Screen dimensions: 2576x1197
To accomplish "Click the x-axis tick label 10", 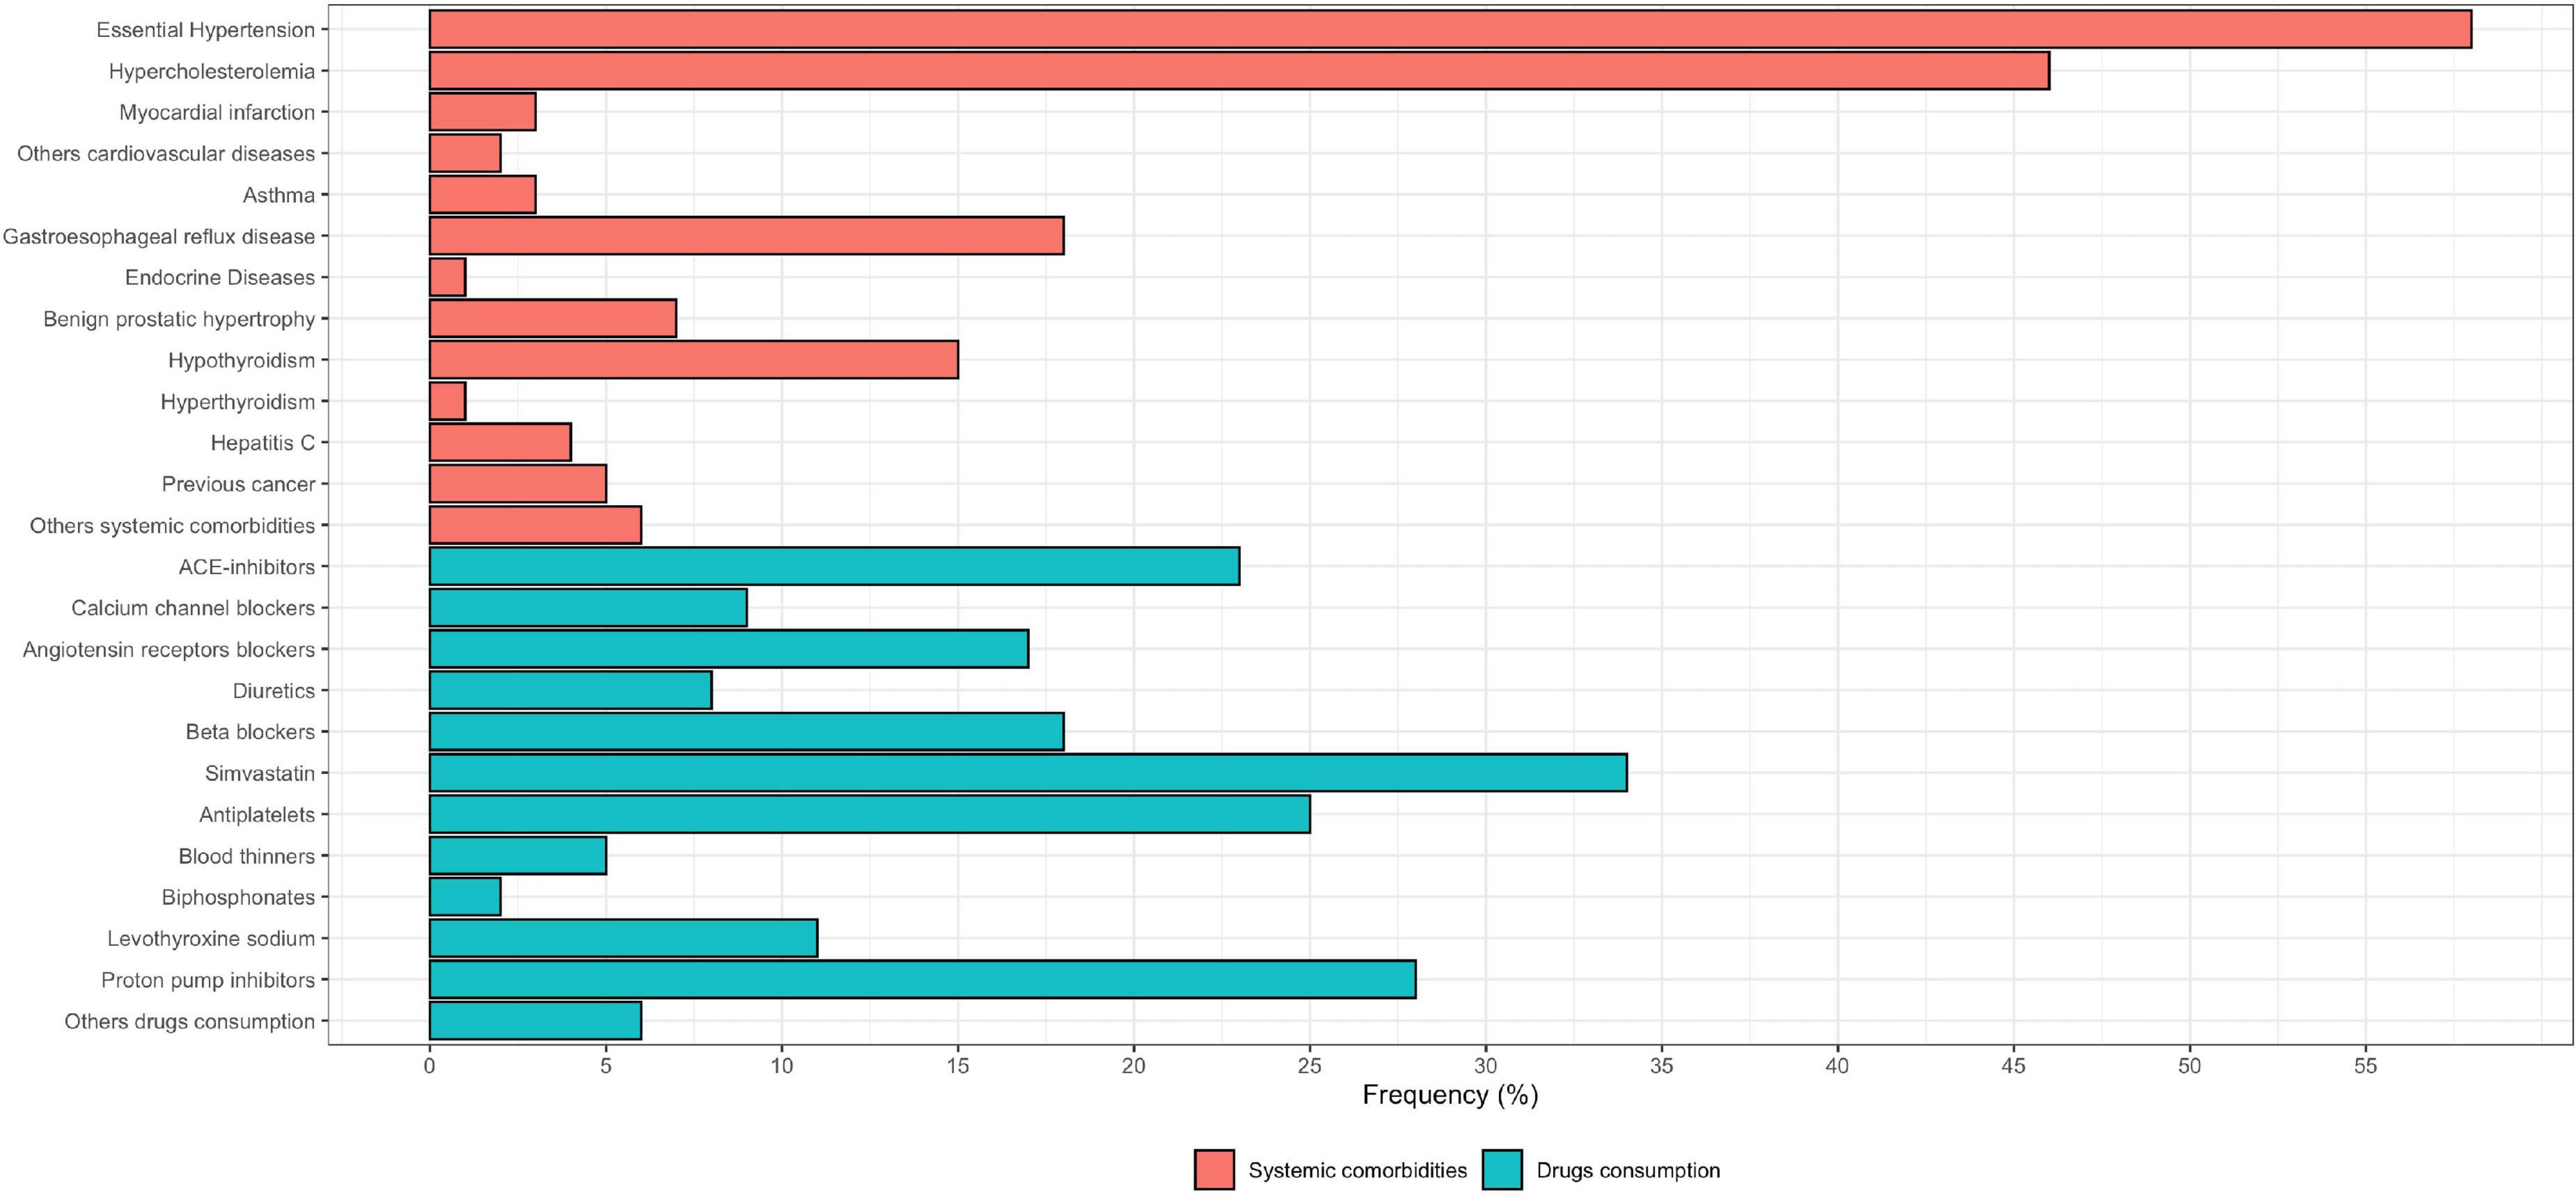I will (x=781, y=1065).
